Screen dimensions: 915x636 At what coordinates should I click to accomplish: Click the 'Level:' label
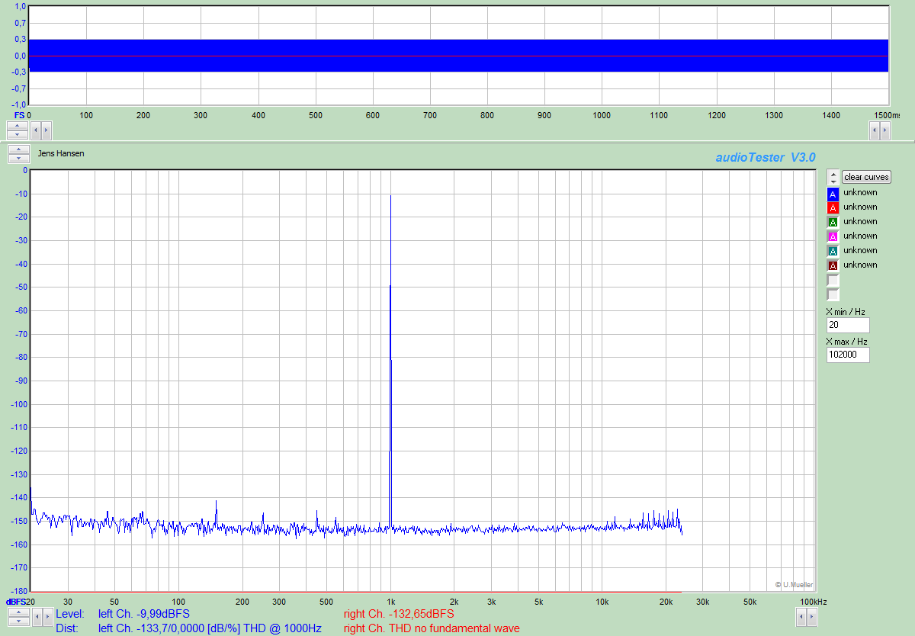[x=69, y=614]
